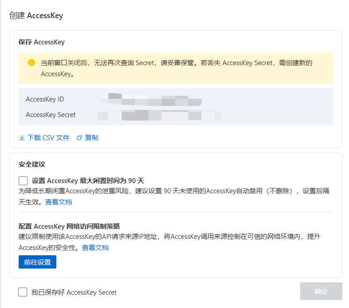The height and width of the screenshot is (308, 349).
Task: Select the blurred AccessKey ID value
Action: 150,99
